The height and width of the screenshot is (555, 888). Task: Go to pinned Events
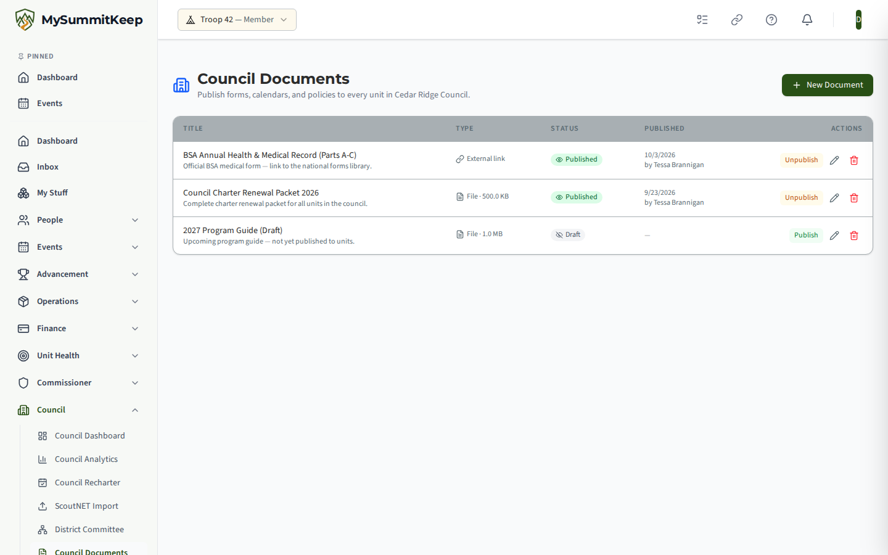click(x=79, y=103)
